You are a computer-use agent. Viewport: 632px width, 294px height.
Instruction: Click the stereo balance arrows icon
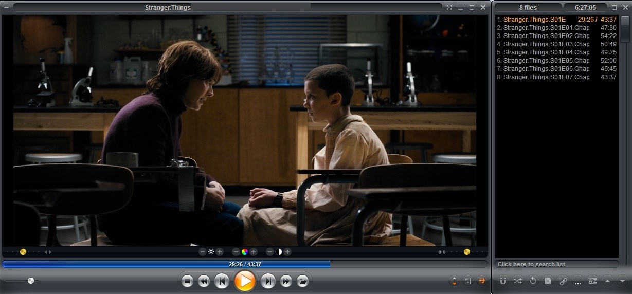(48, 252)
